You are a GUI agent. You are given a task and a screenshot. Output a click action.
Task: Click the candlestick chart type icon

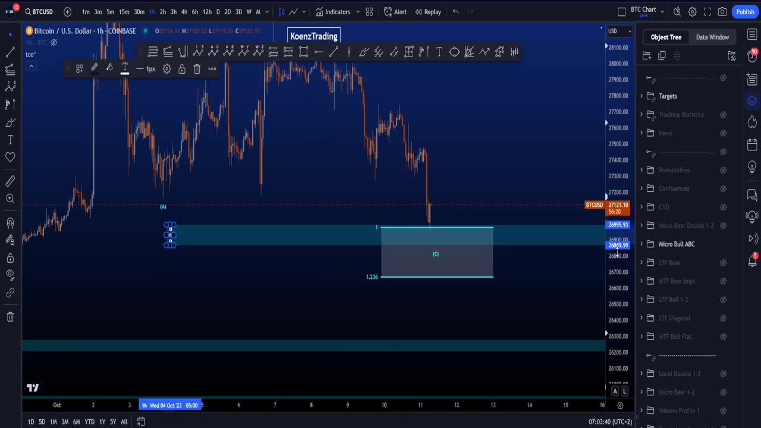[282, 12]
